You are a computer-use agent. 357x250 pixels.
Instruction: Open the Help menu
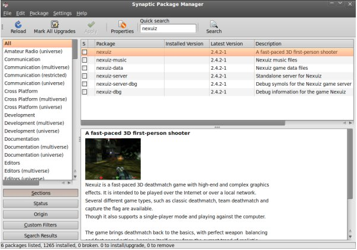tap(82, 14)
